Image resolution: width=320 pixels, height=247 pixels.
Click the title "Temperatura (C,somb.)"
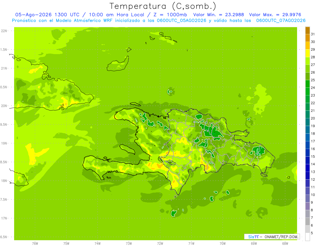click(x=163, y=6)
